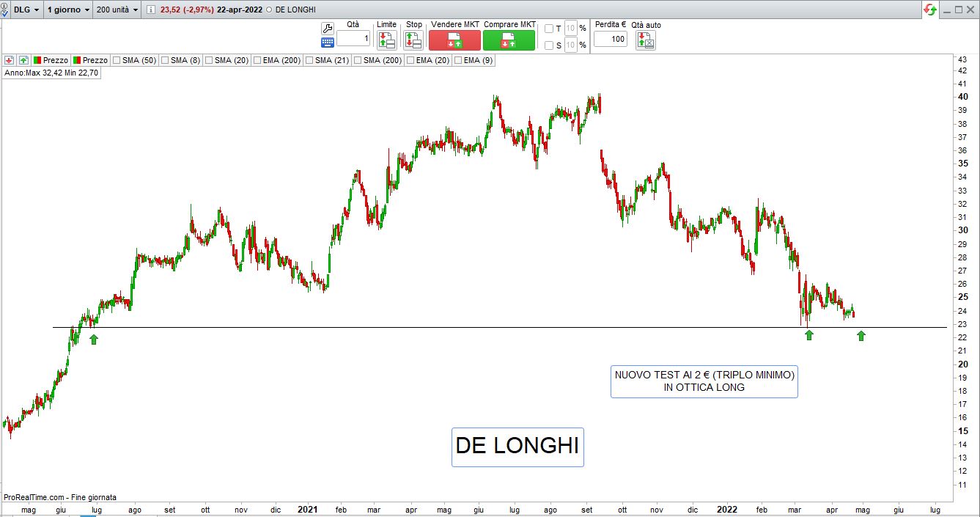Click the wrench settings icon beside Qtà
This screenshot has height=517, width=980.
click(328, 28)
